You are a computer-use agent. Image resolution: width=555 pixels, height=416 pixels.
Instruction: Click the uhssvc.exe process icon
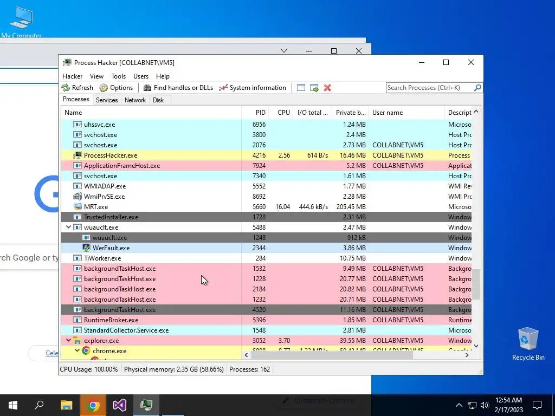(x=77, y=125)
